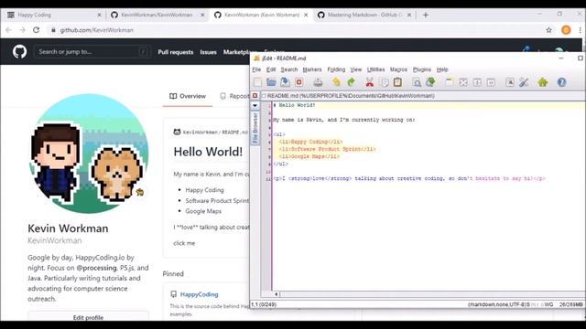
Task: Switch to KevinWorkman/KevinWorkman browser tab
Action: pos(157,15)
